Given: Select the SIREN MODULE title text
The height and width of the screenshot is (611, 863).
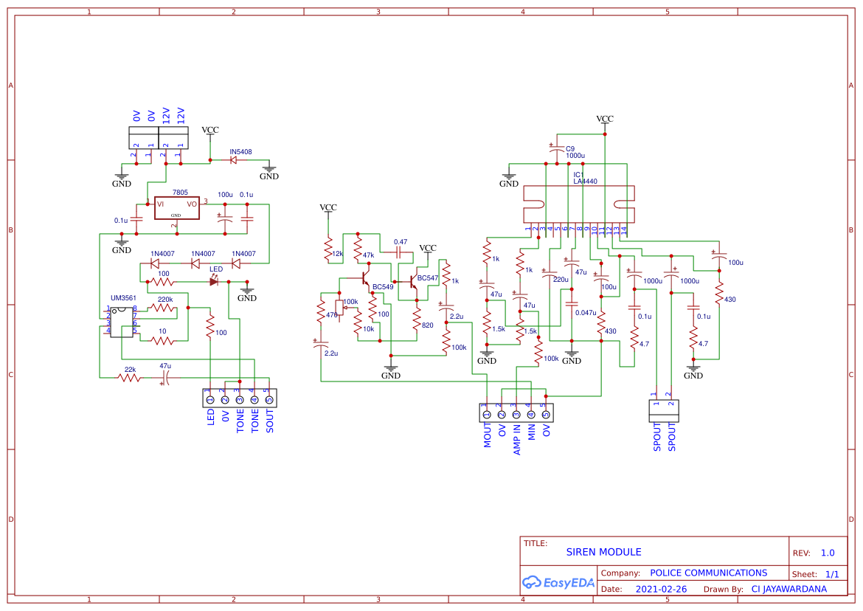Looking at the screenshot, I should tap(603, 552).
